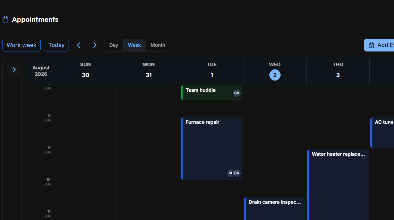
Task: Switch to Day view
Action: point(114,45)
